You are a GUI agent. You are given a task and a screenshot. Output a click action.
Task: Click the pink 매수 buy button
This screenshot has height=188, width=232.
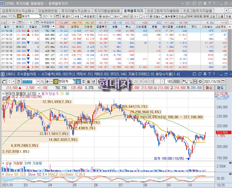(209, 88)
